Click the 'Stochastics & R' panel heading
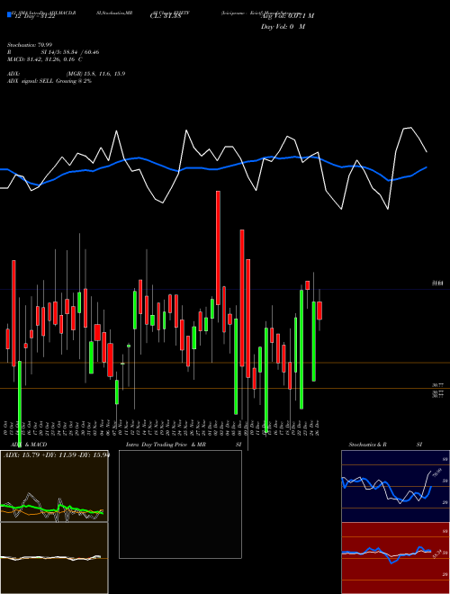The image size is (450, 594). coord(367,445)
